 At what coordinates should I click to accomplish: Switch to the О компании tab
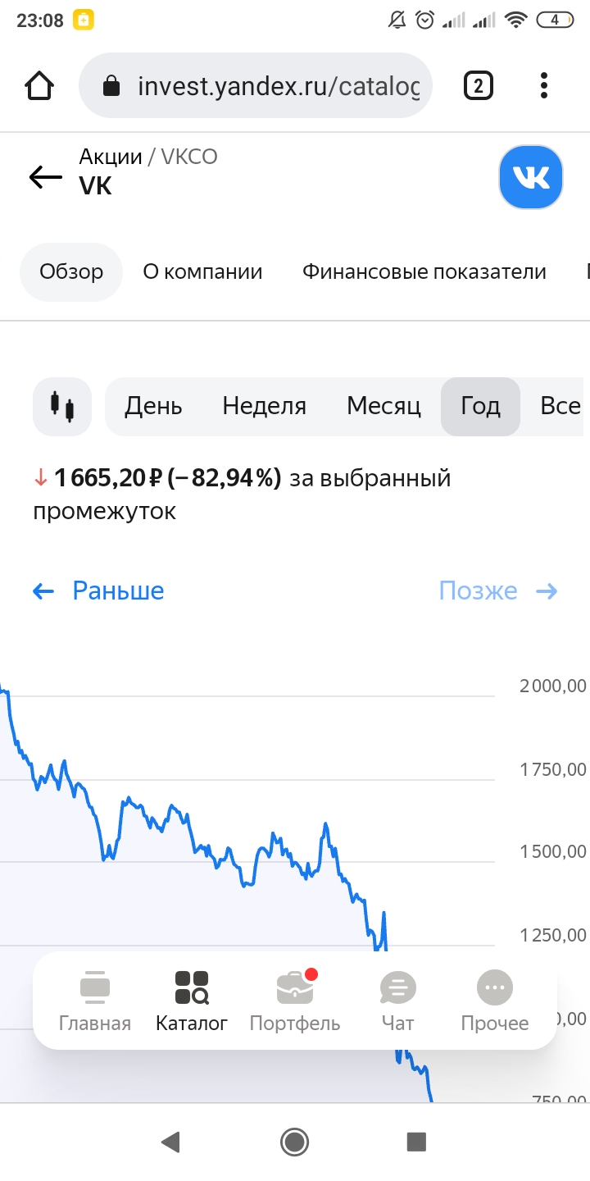[202, 272]
